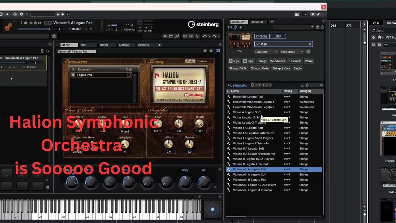Toggle the FACTORY content filter
396x223 pixels.
262,37
